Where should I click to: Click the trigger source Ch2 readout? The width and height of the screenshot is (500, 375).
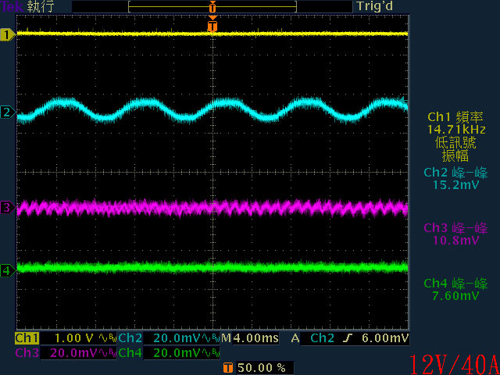[322, 338]
